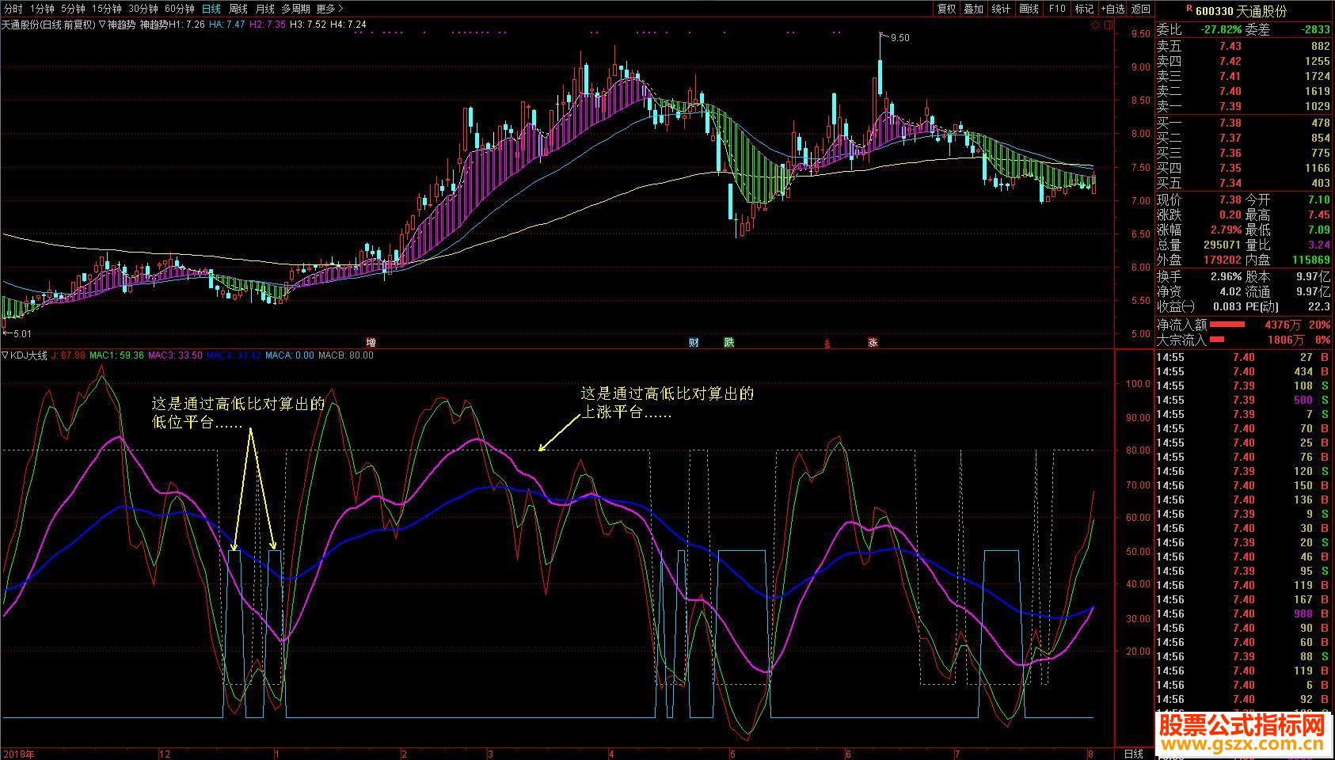1335x760 pixels.
Task: Click the 卖三 price 7.41
Action: pos(1230,76)
